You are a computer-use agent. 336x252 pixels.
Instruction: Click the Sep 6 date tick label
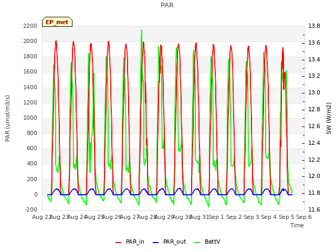[x=304, y=217]
